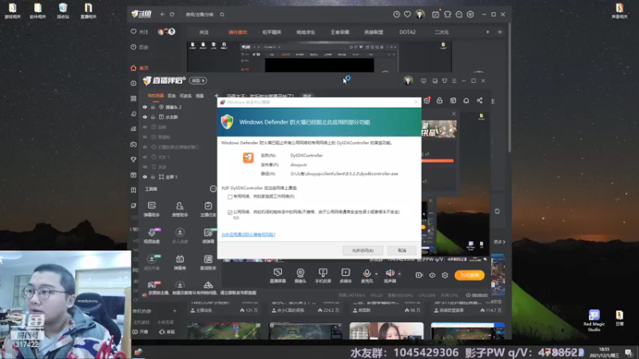Open watch history clock icon in Douyu title bar
Image resolution: width=639 pixels, height=359 pixels.
pos(396,14)
